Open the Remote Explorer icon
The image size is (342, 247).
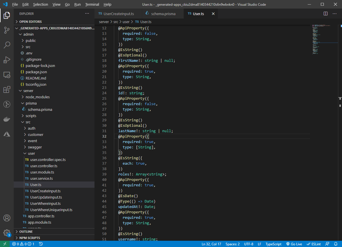click(x=7, y=75)
